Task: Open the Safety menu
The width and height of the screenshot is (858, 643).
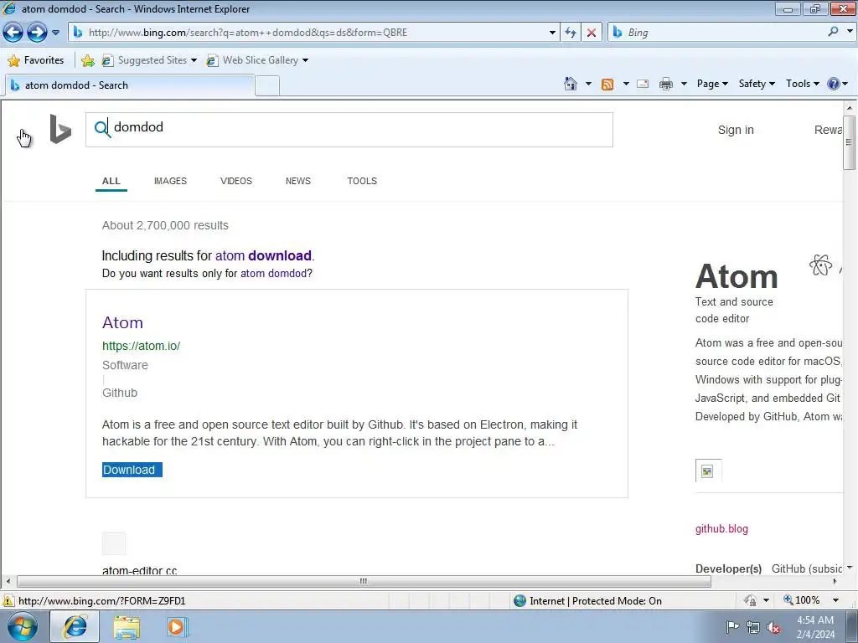Action: point(757,84)
